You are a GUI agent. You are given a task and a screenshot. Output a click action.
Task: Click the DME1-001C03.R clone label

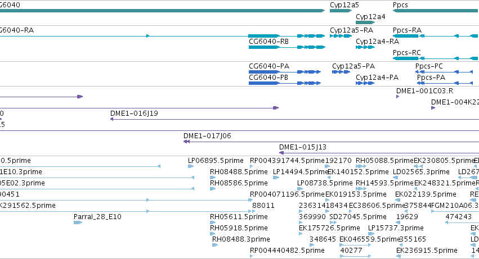click(x=424, y=91)
